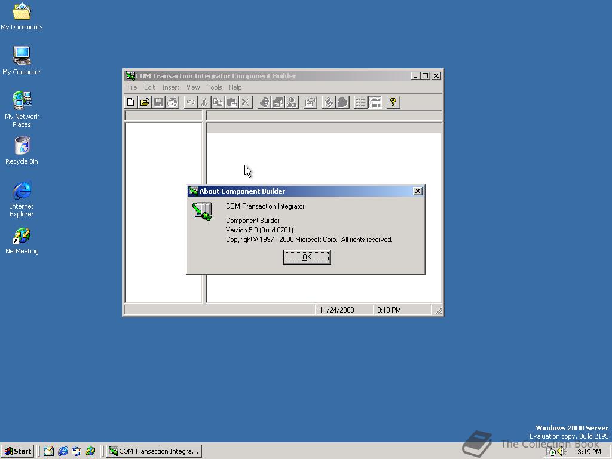Close the About Component Builder dialog

point(418,191)
